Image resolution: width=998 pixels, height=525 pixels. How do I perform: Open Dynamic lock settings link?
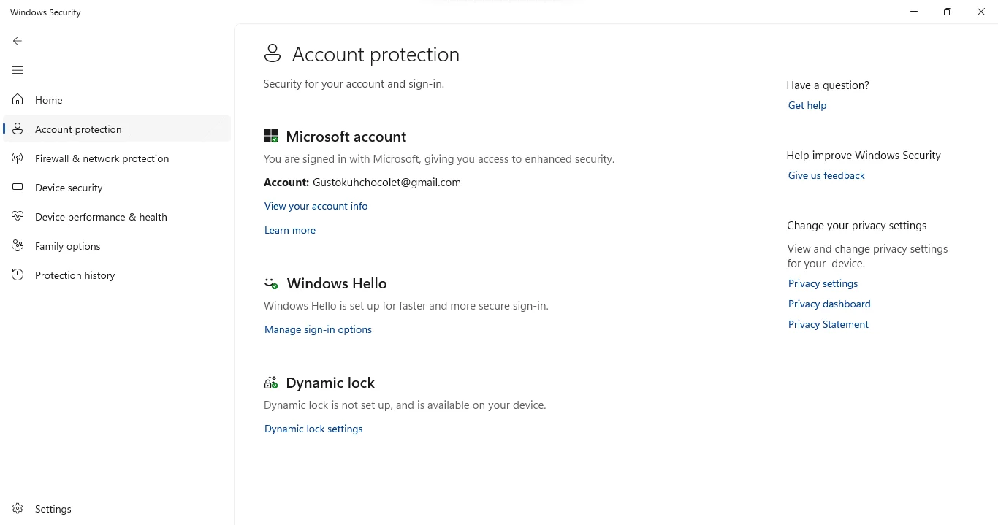click(313, 429)
